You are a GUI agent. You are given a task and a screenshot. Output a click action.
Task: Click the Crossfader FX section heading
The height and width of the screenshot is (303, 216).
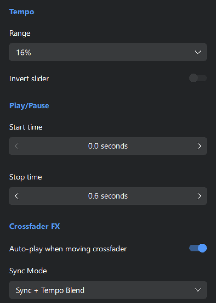click(34, 226)
